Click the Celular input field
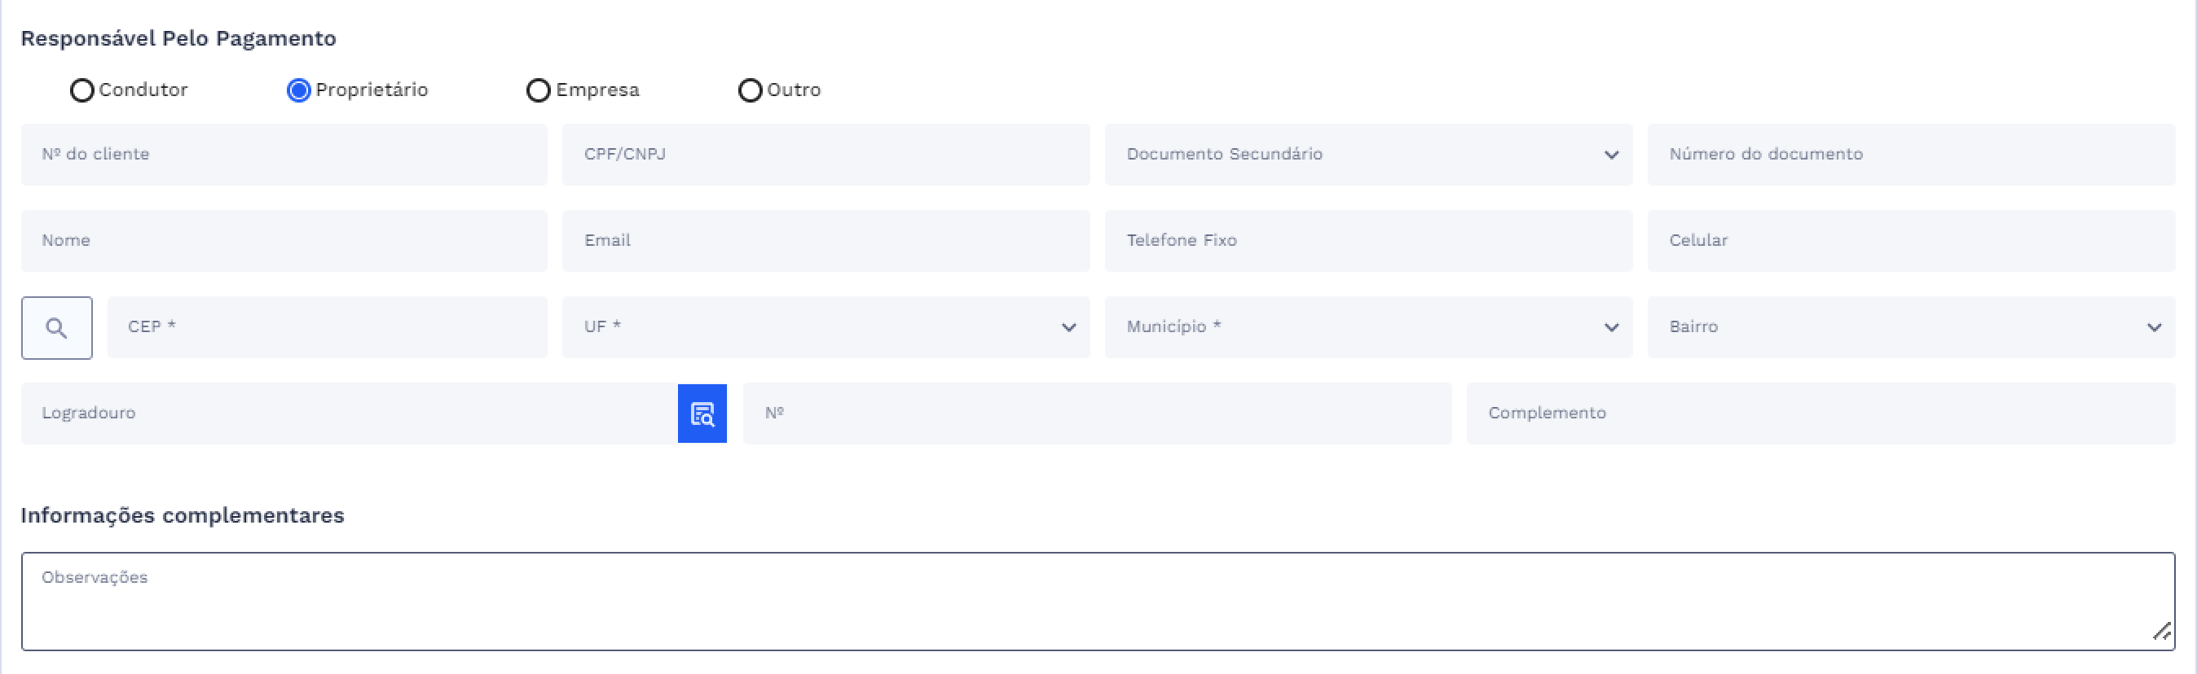Screen dimensions: 2197x674 click(x=1910, y=241)
